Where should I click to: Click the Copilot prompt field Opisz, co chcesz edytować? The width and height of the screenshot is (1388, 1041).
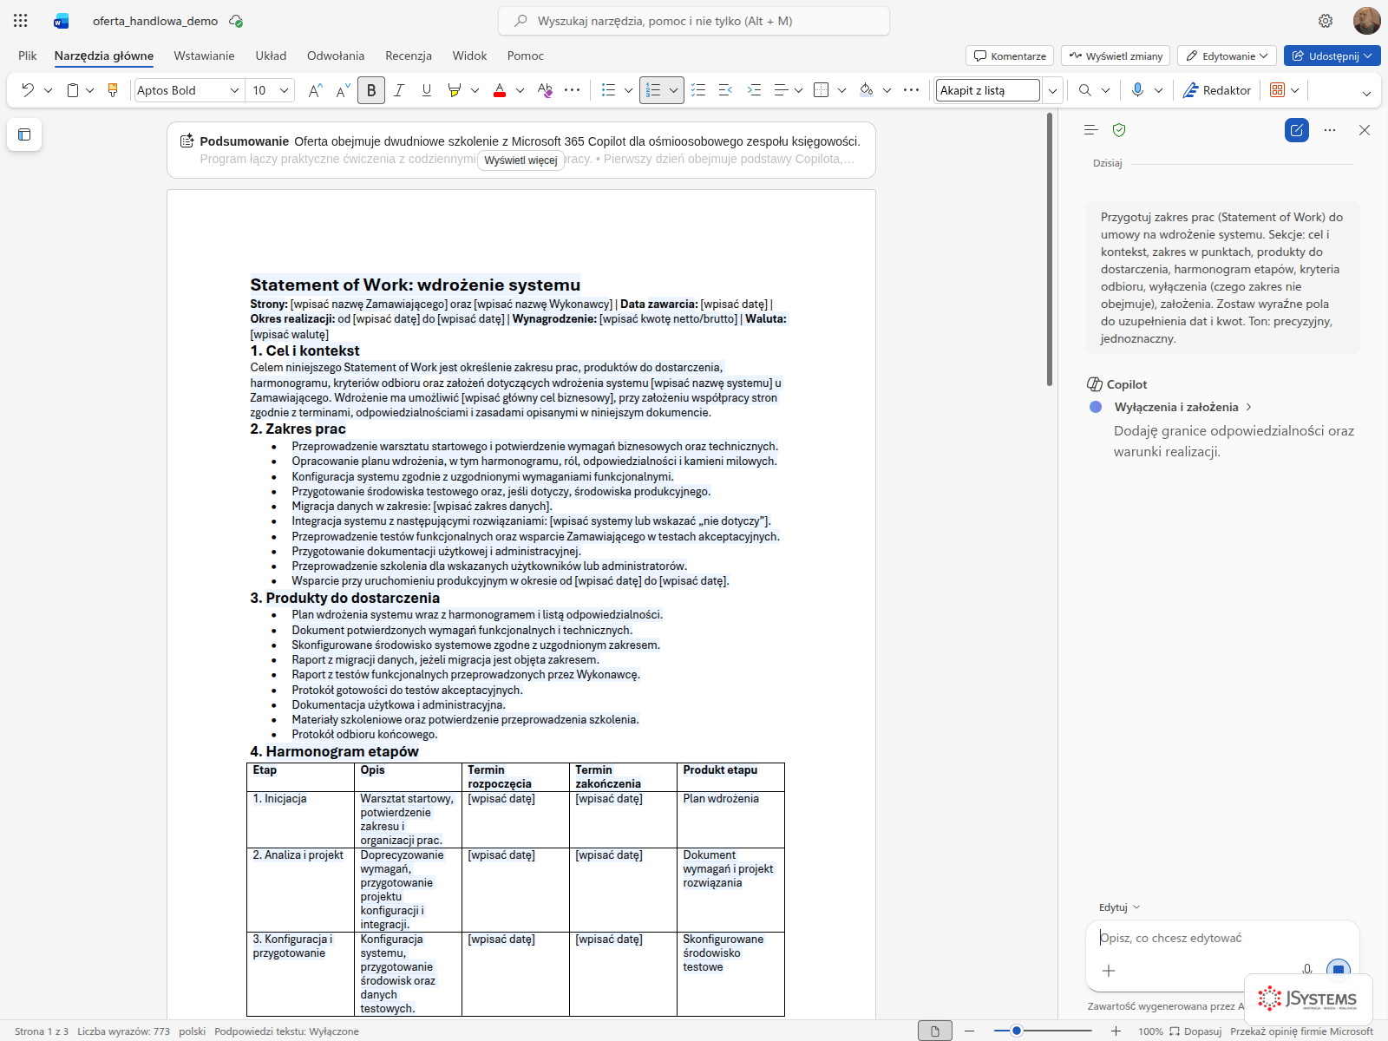pos(1222,938)
